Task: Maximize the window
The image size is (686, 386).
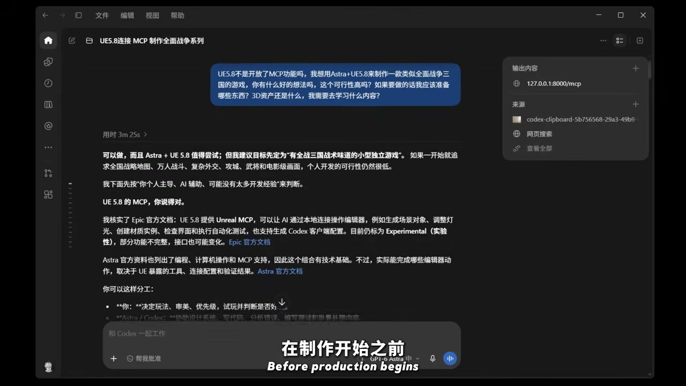Action: point(621,16)
